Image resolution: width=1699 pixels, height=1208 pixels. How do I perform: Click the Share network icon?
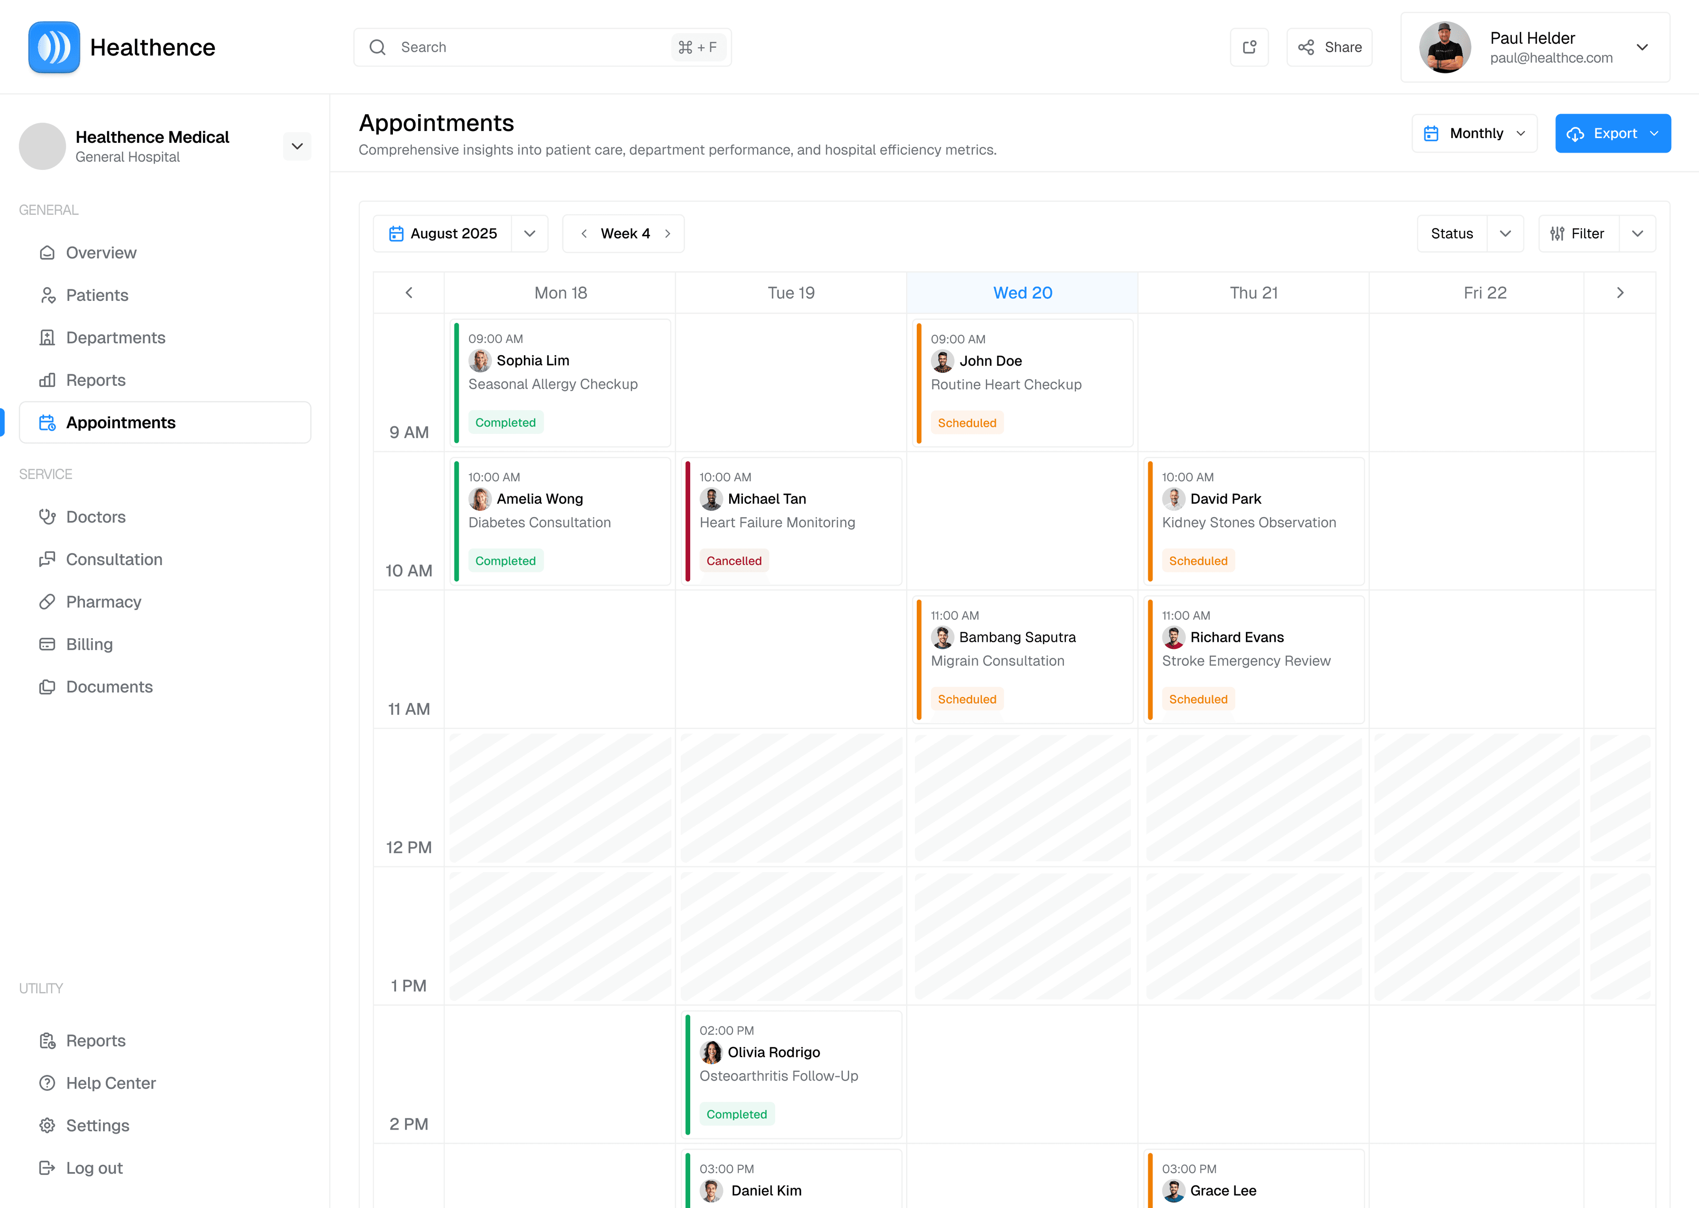(x=1306, y=47)
